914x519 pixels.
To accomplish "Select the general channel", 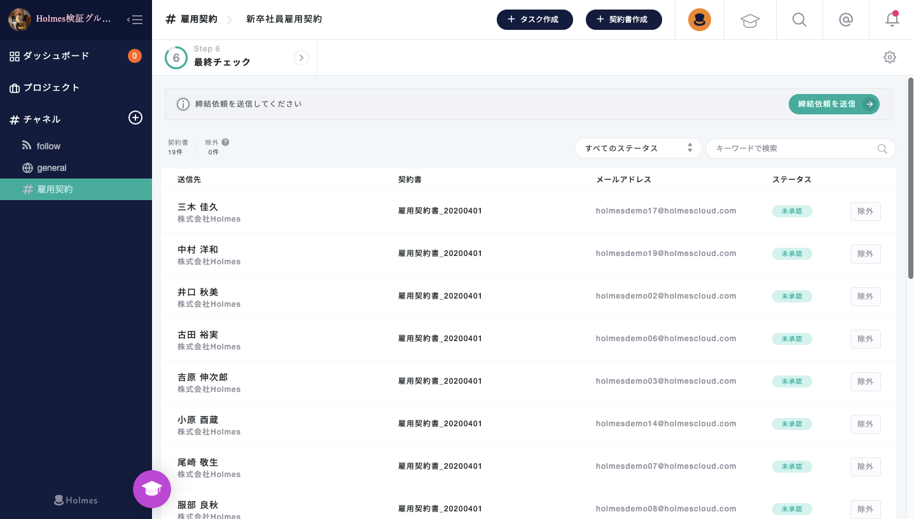I will (x=52, y=168).
